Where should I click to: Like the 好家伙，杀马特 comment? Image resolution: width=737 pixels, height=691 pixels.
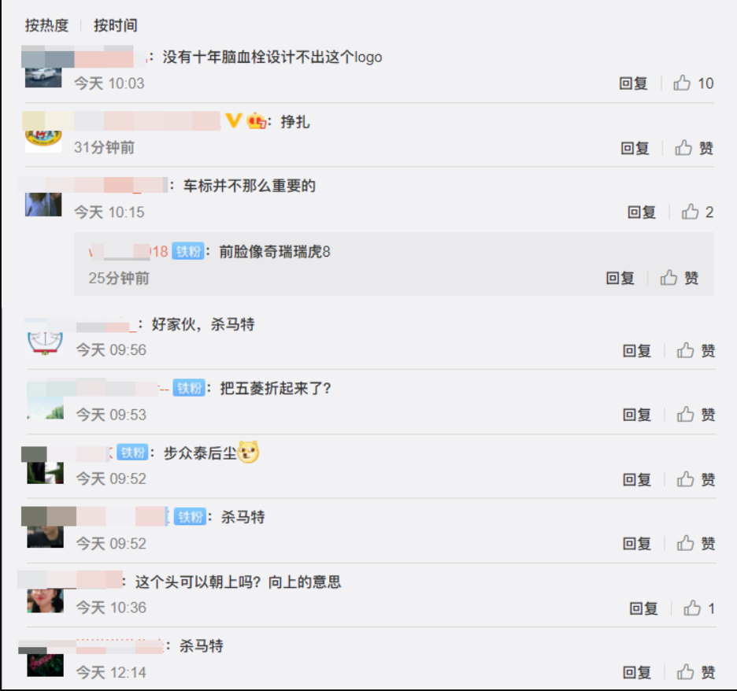695,350
